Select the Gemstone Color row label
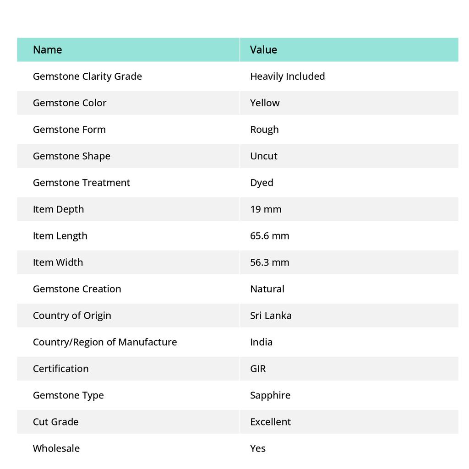The height and width of the screenshot is (469, 469). tap(70, 103)
